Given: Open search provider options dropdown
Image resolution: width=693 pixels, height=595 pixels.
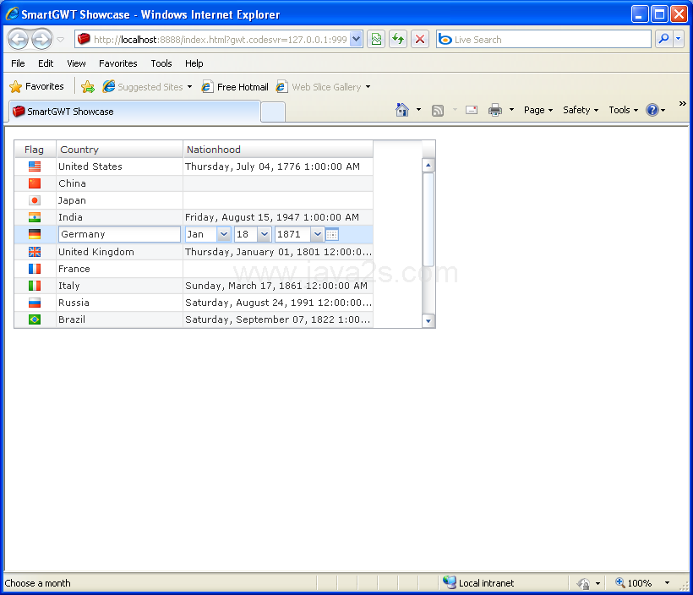Looking at the screenshot, I should (679, 40).
